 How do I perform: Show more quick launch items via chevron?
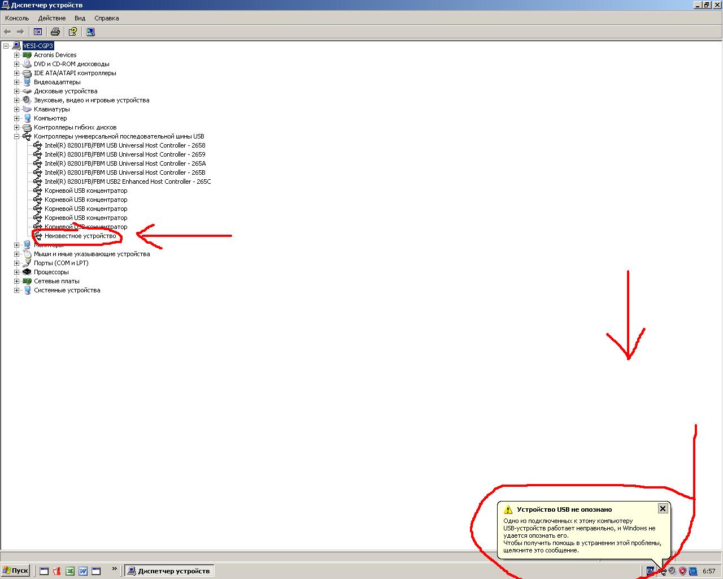tap(115, 569)
